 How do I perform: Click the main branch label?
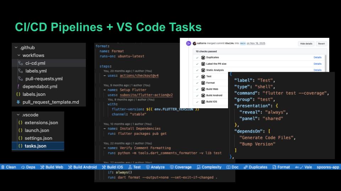click(x=243, y=43)
